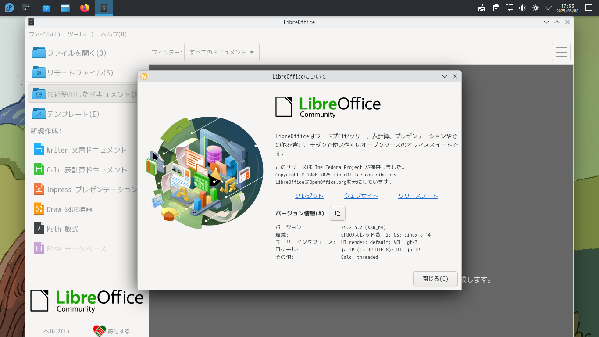Open the ファイル(F) menu
This screenshot has width=599, height=337.
pyautogui.click(x=45, y=34)
